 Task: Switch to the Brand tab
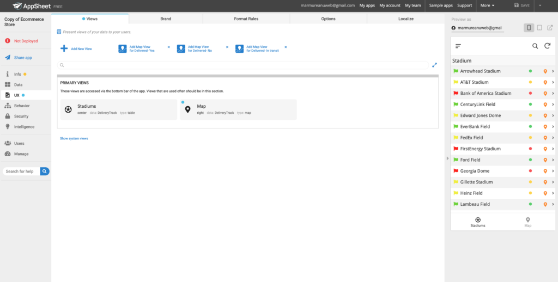[166, 19]
